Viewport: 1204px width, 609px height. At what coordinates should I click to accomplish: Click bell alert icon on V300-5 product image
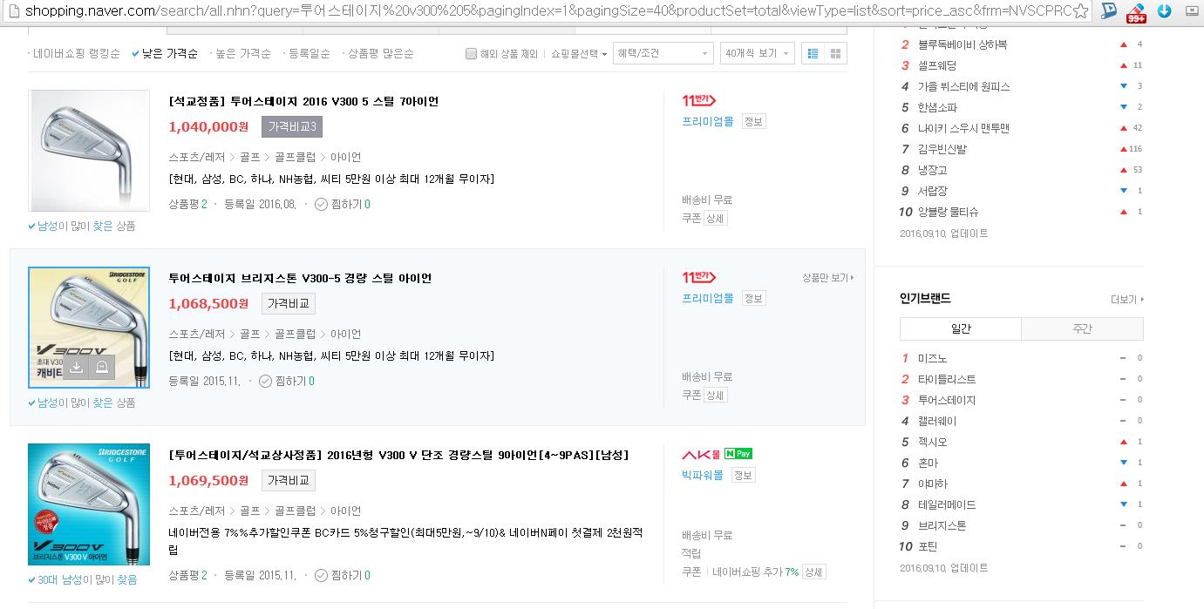(x=102, y=368)
